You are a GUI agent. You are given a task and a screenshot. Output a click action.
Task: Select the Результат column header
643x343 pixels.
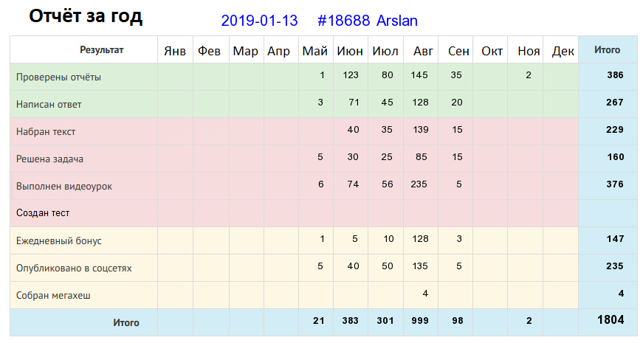click(x=101, y=50)
